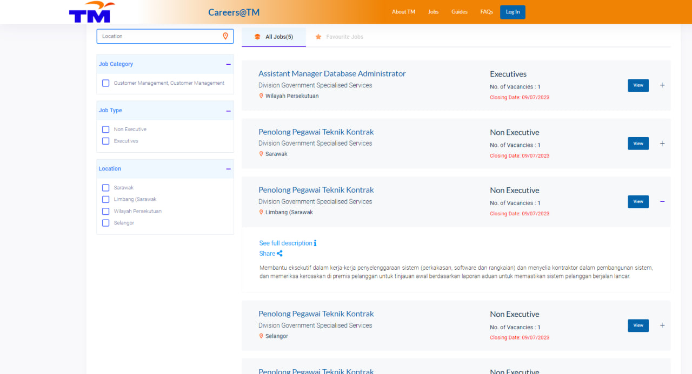Collapse the Job Category filter panel
Viewport: 692px width, 374px height.
point(228,64)
